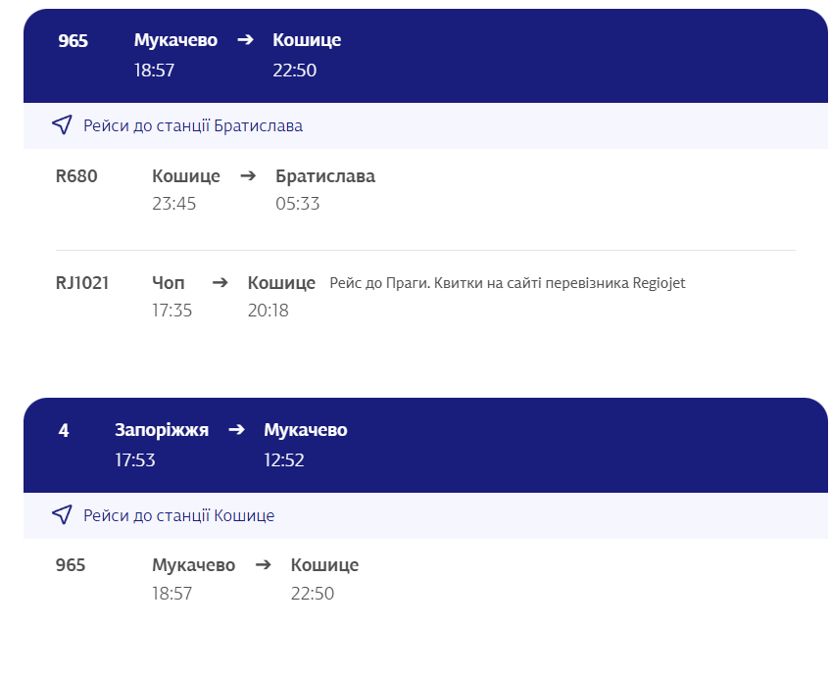Click arrow between Запоріжжя and Мукачево
This screenshot has height=674, width=831.
point(236,430)
